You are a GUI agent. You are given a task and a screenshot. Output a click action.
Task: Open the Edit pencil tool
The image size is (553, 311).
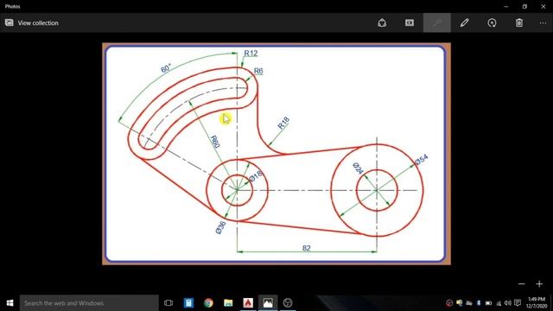465,23
